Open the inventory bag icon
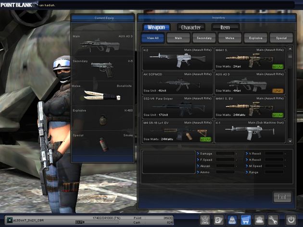Viewport: 303px width, 227px height. pos(232,220)
